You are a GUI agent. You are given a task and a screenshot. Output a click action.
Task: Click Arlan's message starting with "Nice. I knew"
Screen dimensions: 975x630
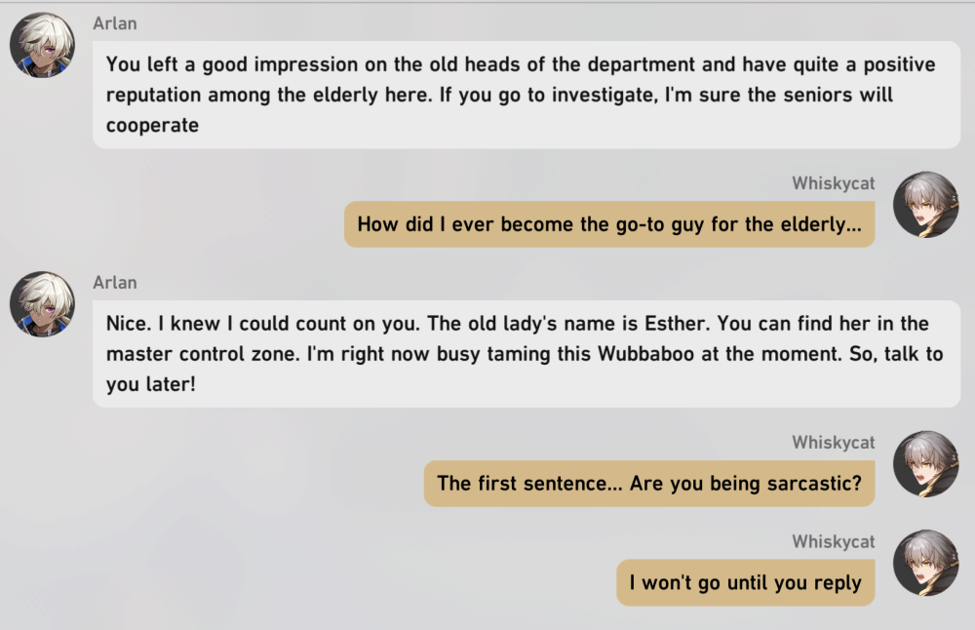pos(526,353)
